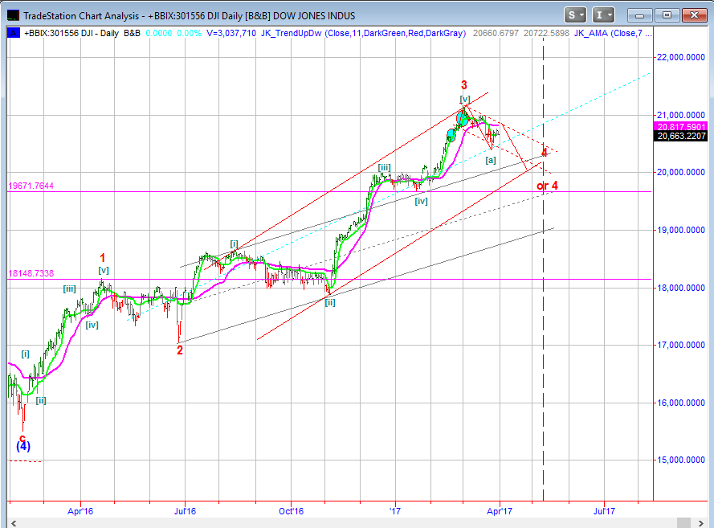Select the red wave "1" label
The width and height of the screenshot is (714, 528).
(103, 258)
